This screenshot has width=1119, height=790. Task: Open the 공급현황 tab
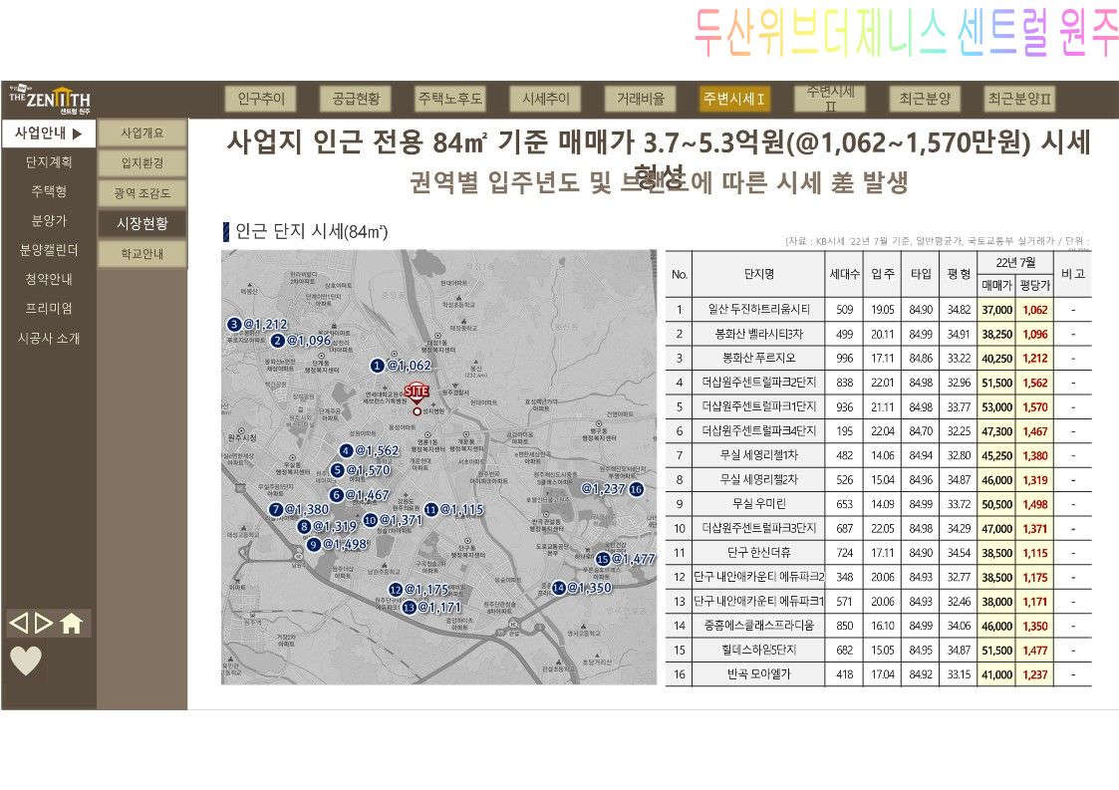(x=356, y=99)
